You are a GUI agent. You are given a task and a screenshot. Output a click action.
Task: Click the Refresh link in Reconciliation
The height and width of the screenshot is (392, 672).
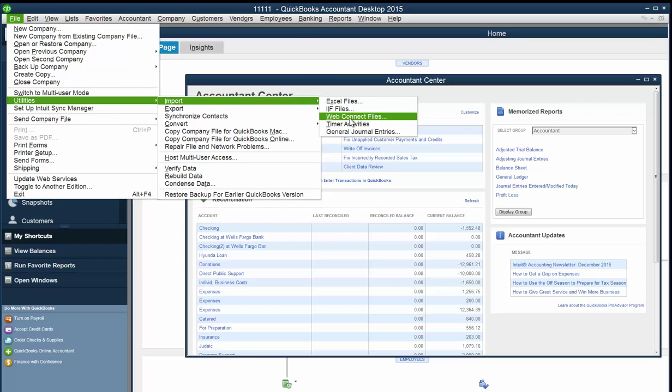pyautogui.click(x=471, y=201)
